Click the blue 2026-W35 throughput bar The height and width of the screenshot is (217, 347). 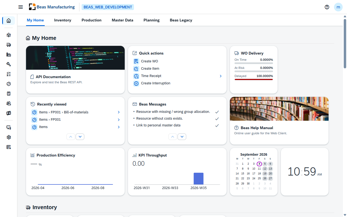[198, 178]
